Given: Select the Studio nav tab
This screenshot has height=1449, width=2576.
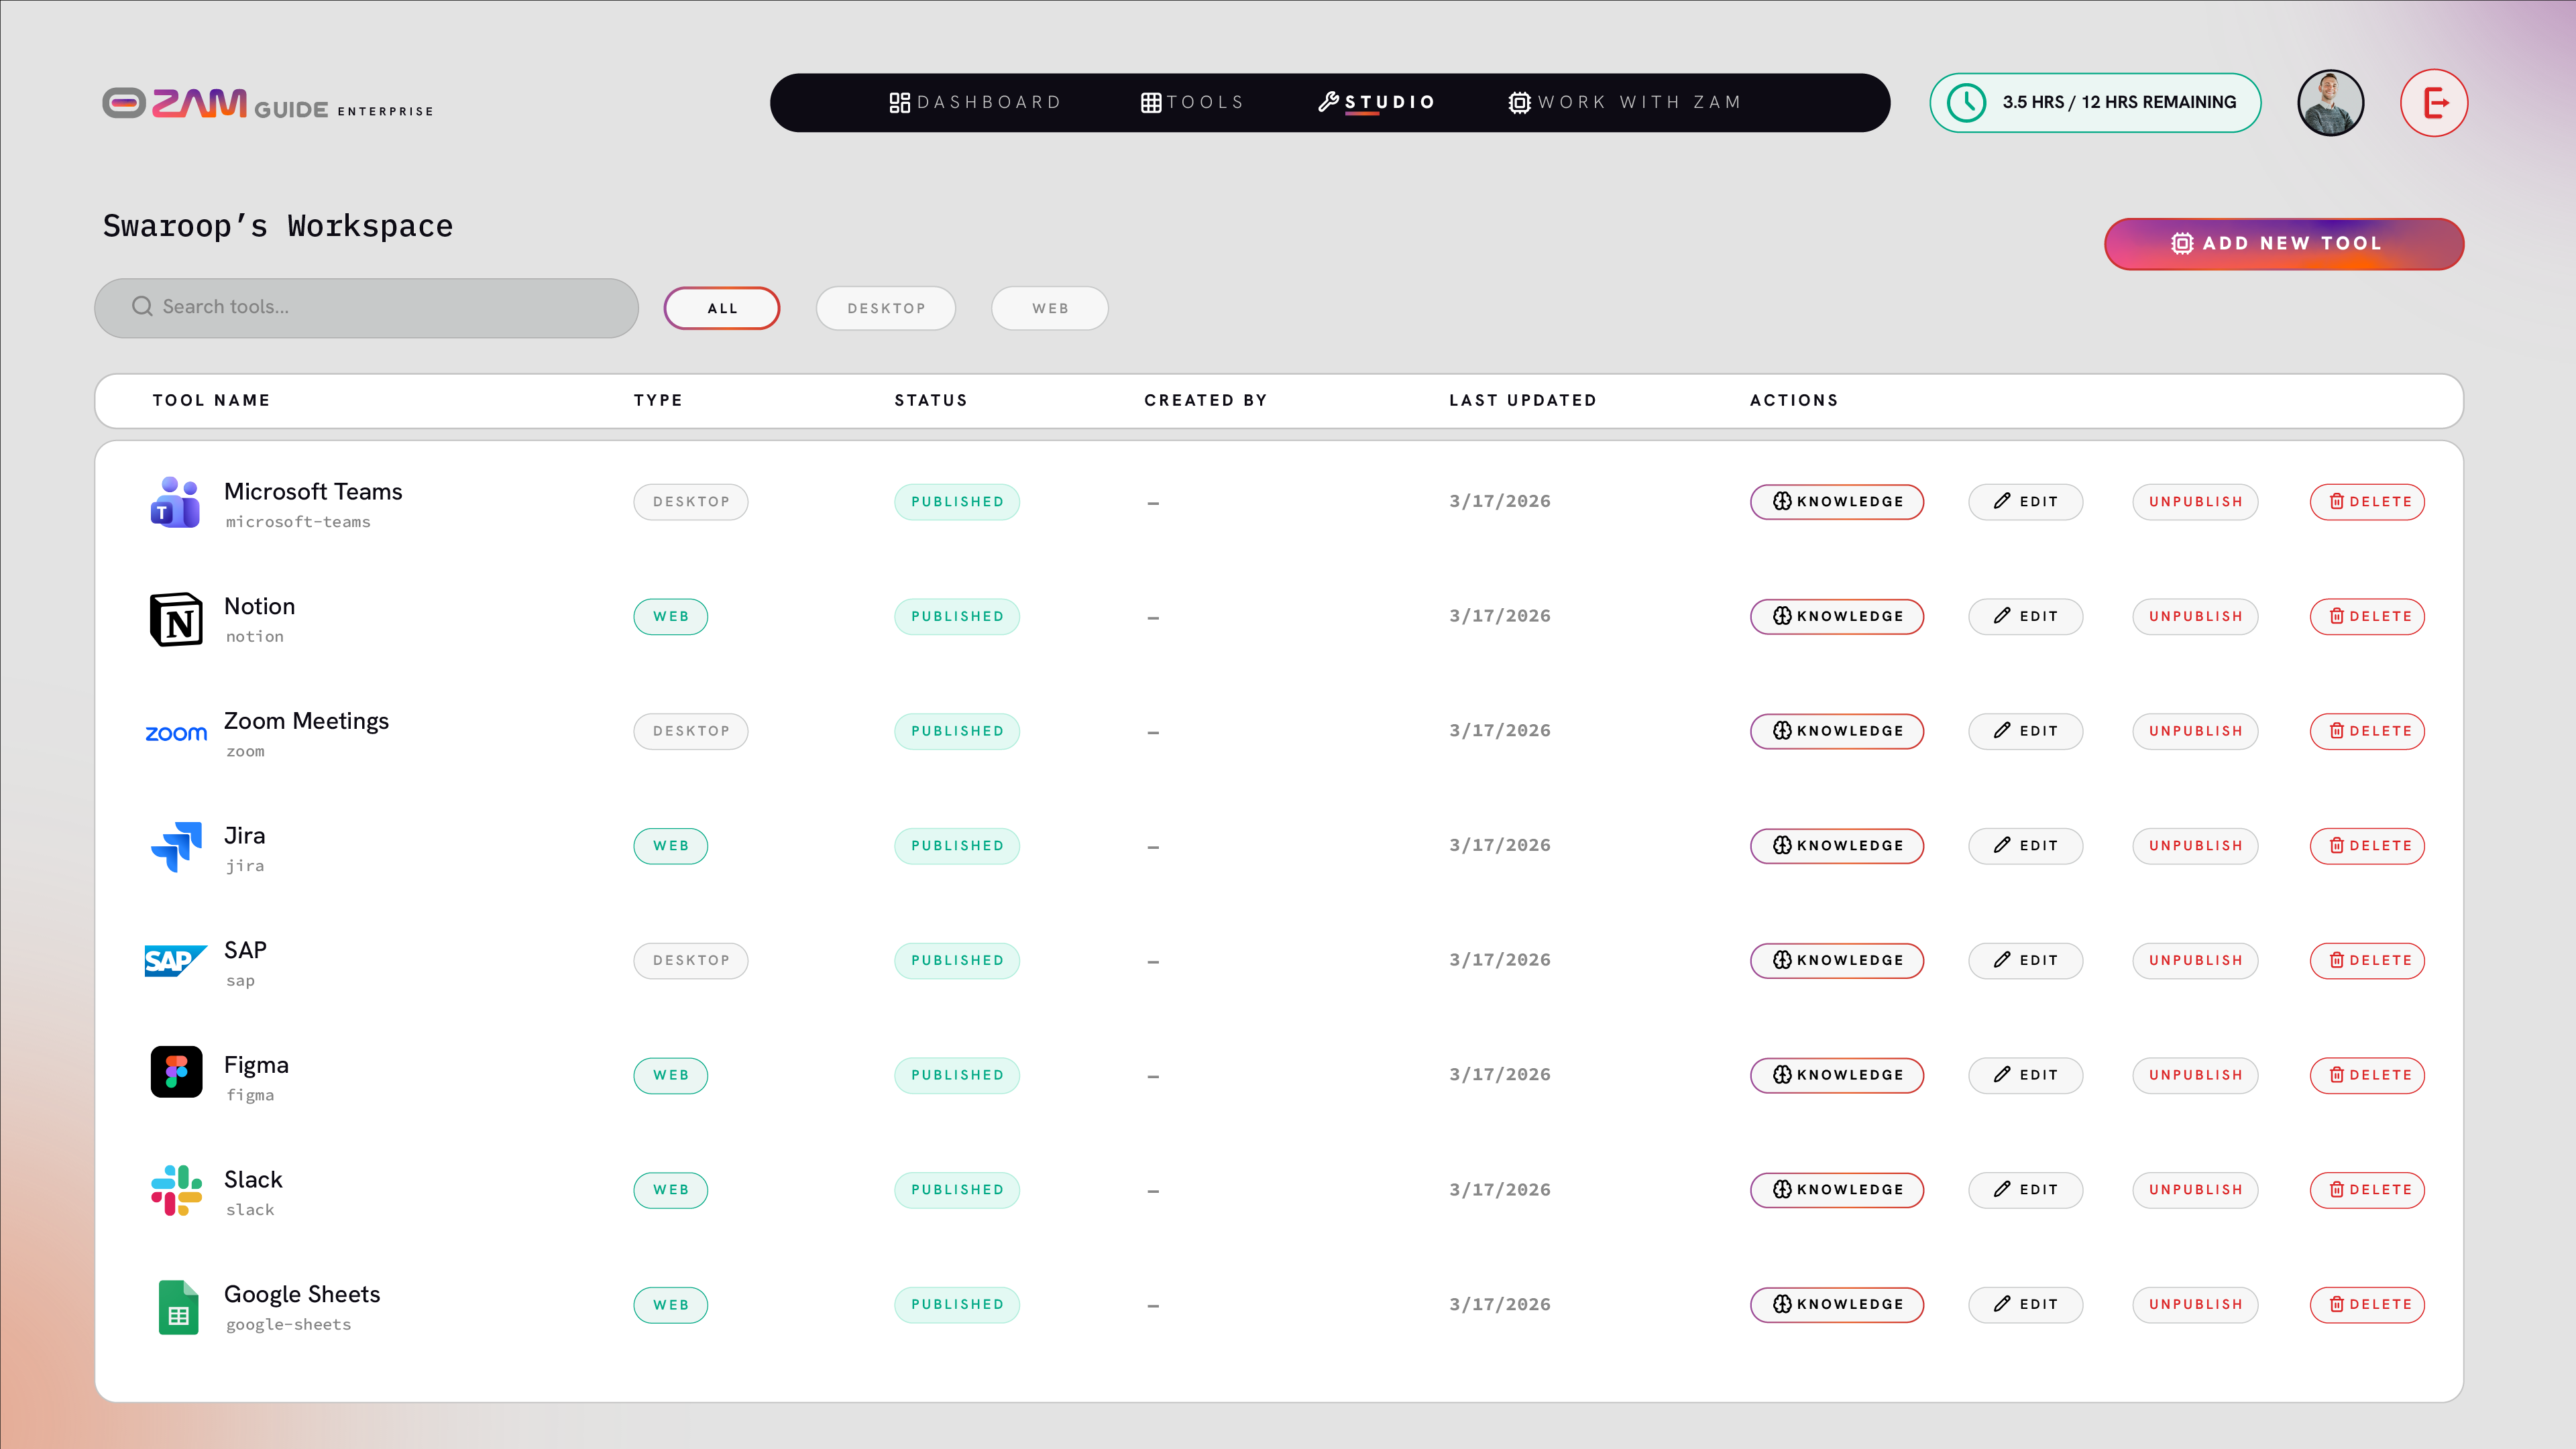Looking at the screenshot, I should (1377, 102).
